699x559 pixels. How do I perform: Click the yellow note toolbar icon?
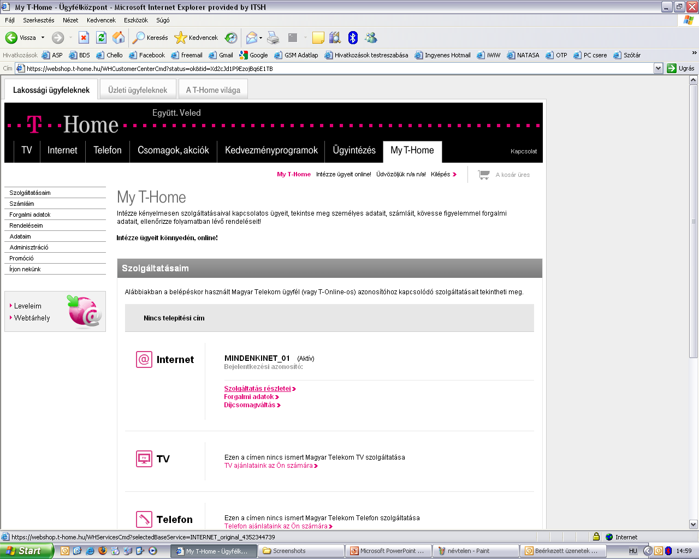click(x=318, y=38)
